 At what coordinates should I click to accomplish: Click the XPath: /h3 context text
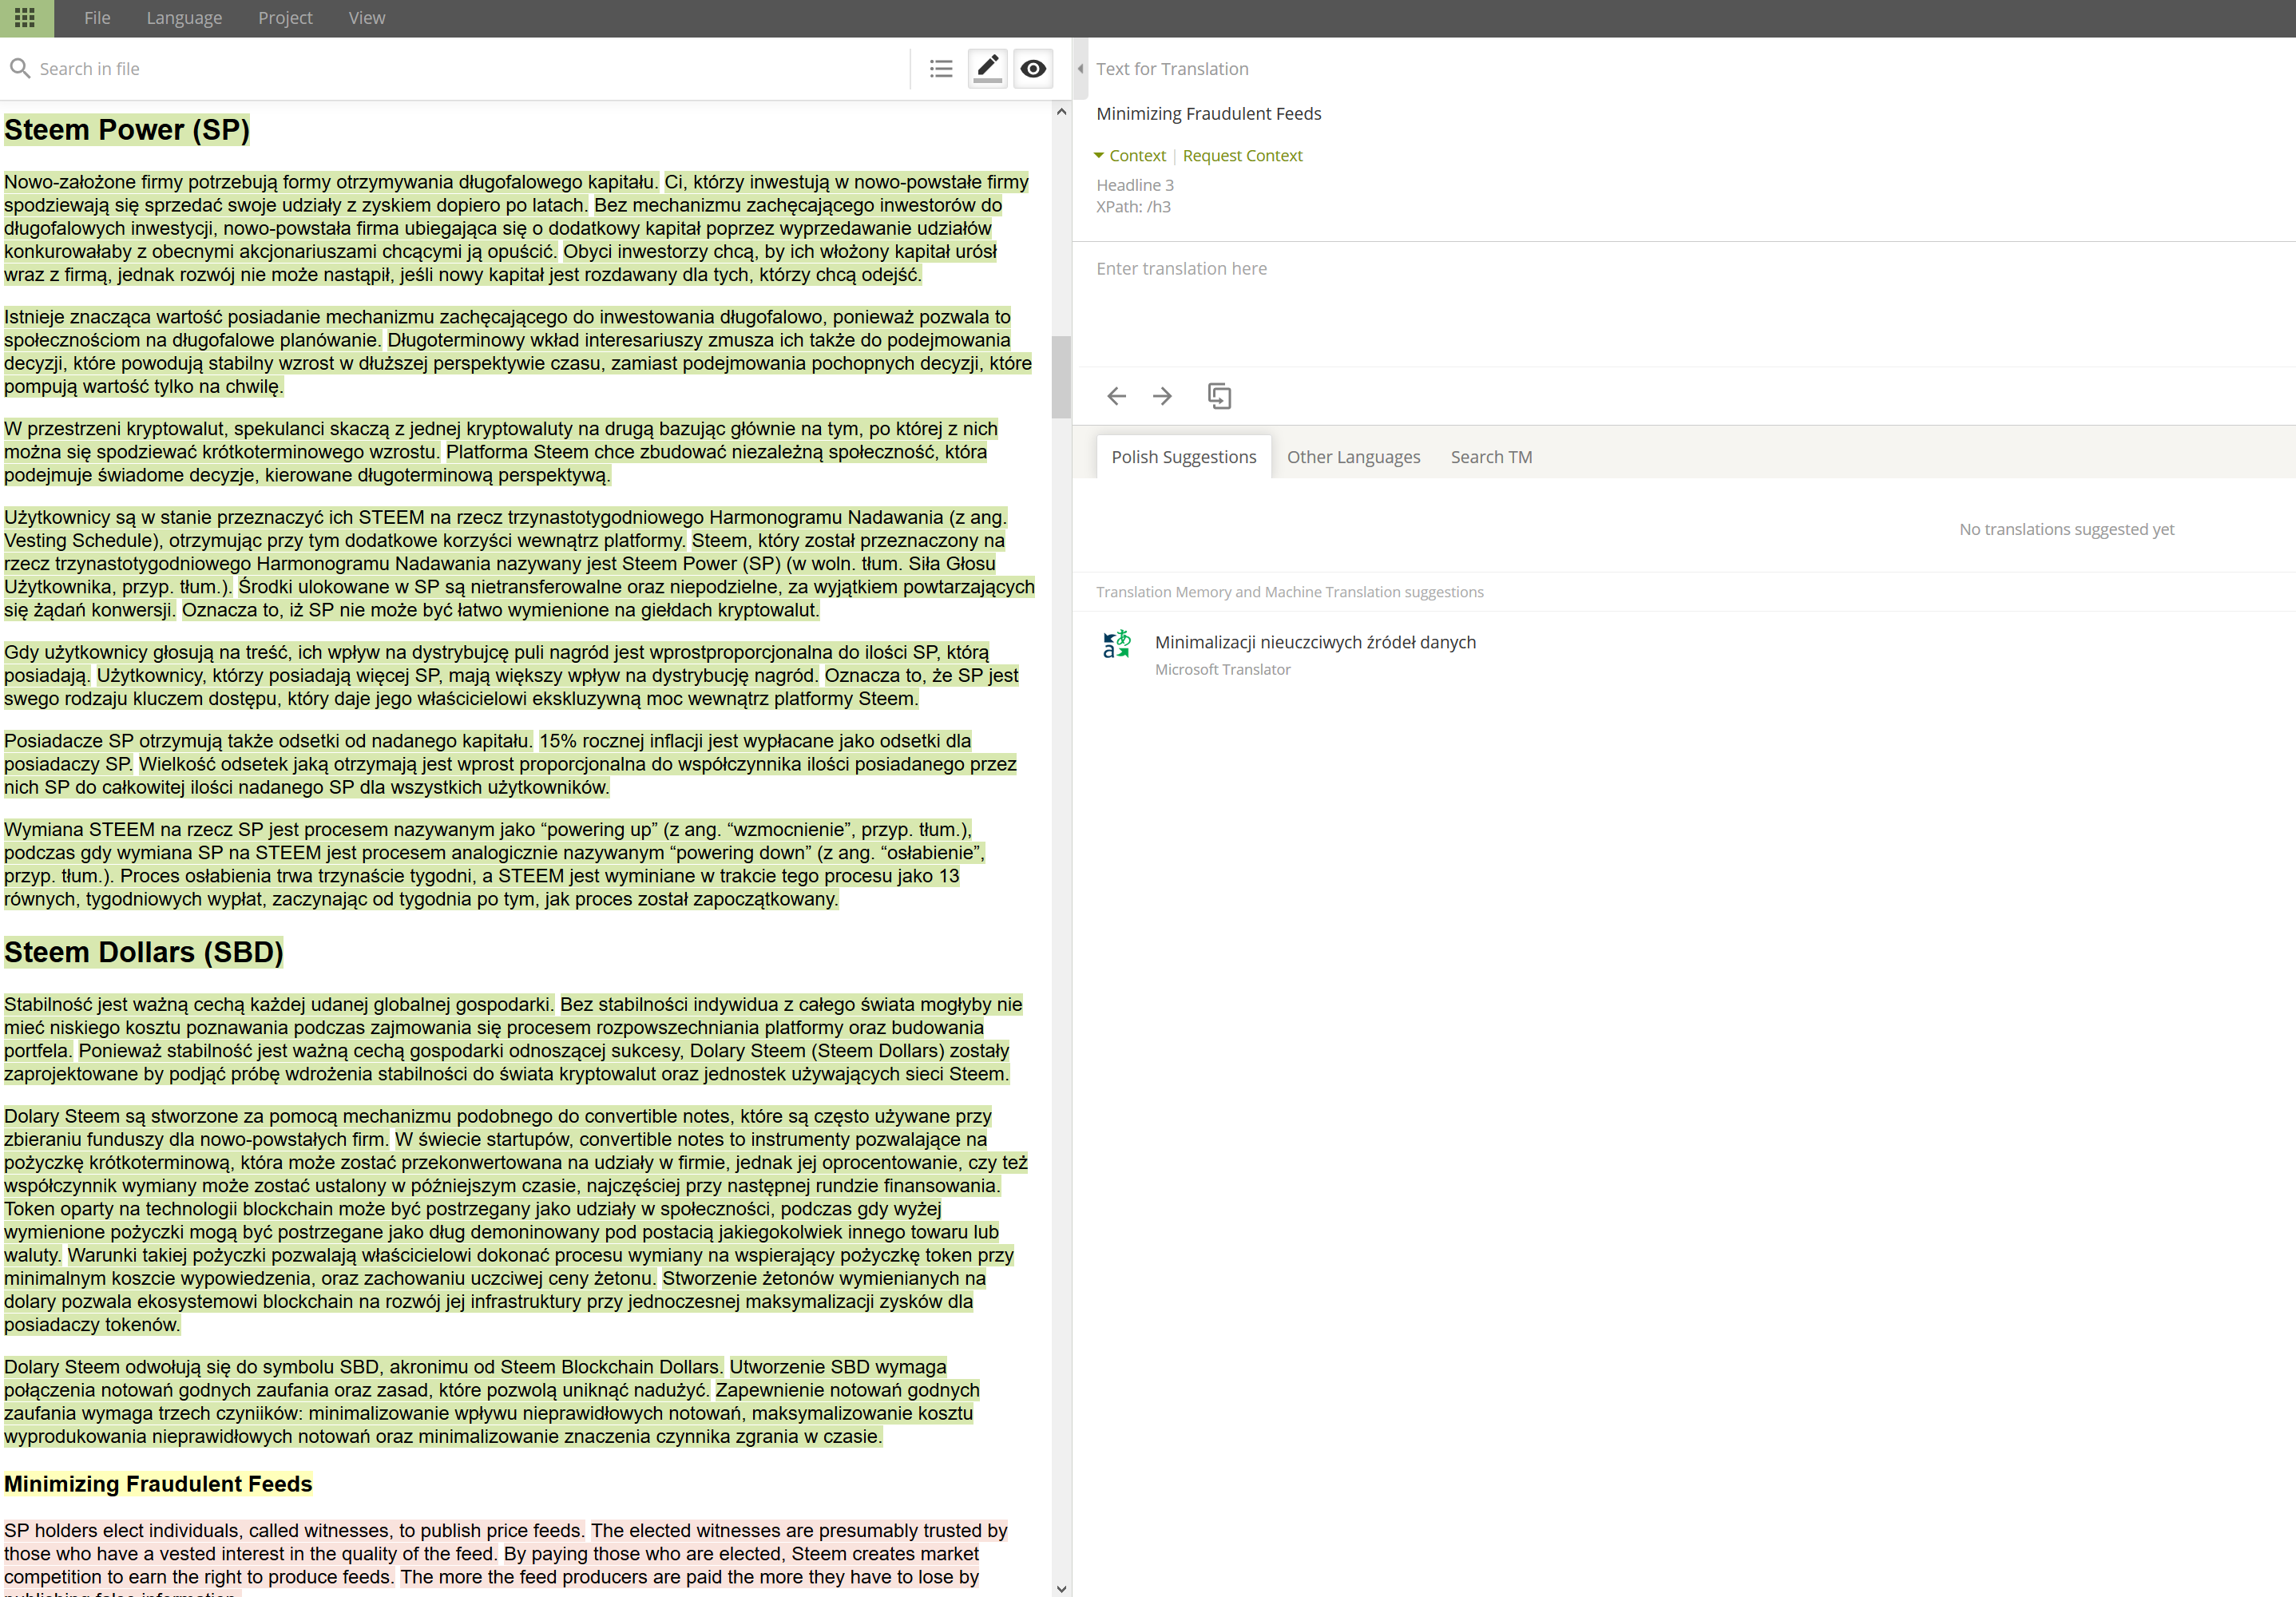[x=1133, y=207]
